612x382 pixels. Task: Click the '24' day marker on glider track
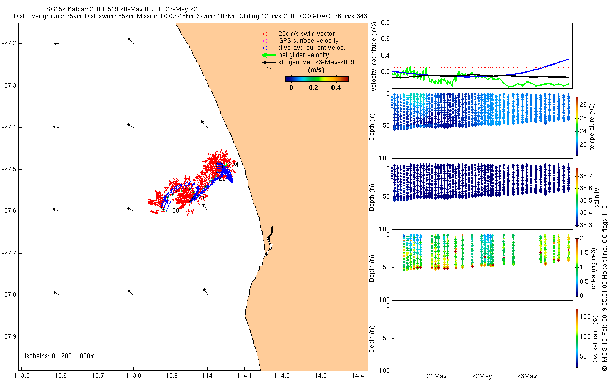[x=235, y=165]
